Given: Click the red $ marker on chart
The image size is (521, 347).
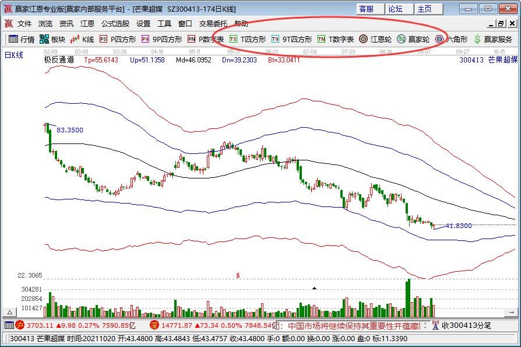Looking at the screenshot, I should pos(238,275).
